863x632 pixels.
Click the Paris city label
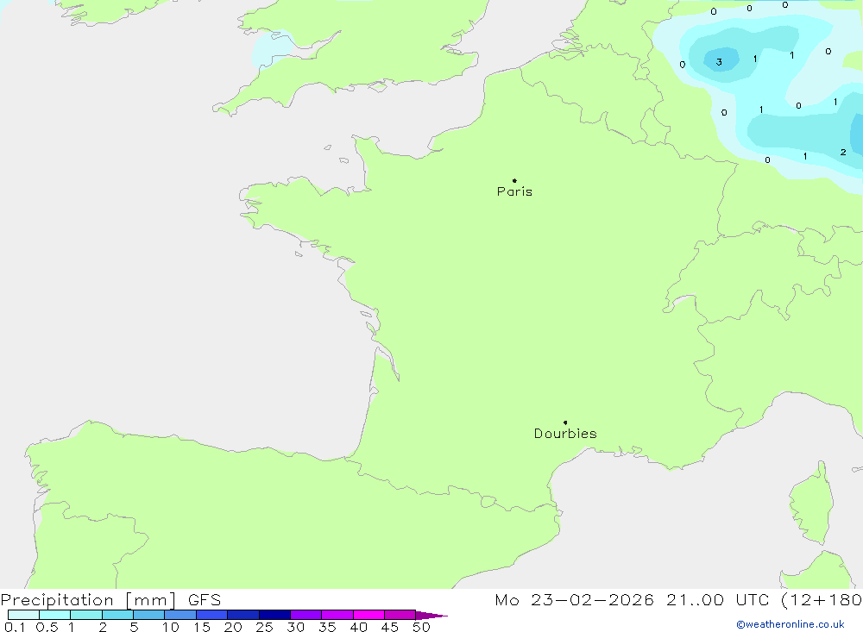(514, 191)
